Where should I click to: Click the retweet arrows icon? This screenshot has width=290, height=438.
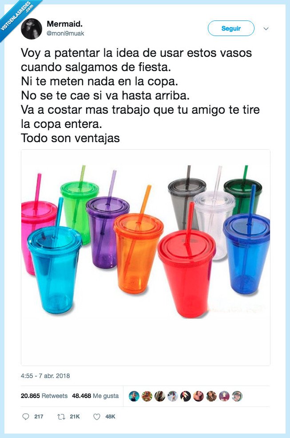pyautogui.click(x=61, y=417)
